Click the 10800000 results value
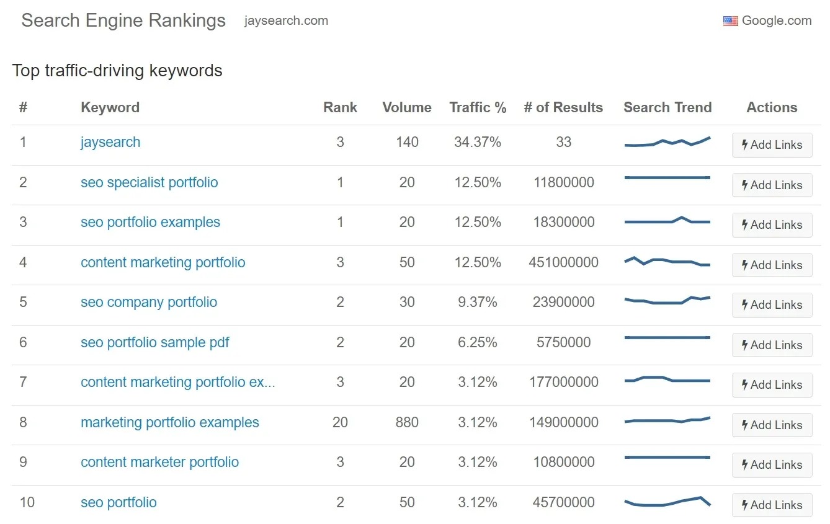Viewport: 830px width, 524px height. (563, 462)
